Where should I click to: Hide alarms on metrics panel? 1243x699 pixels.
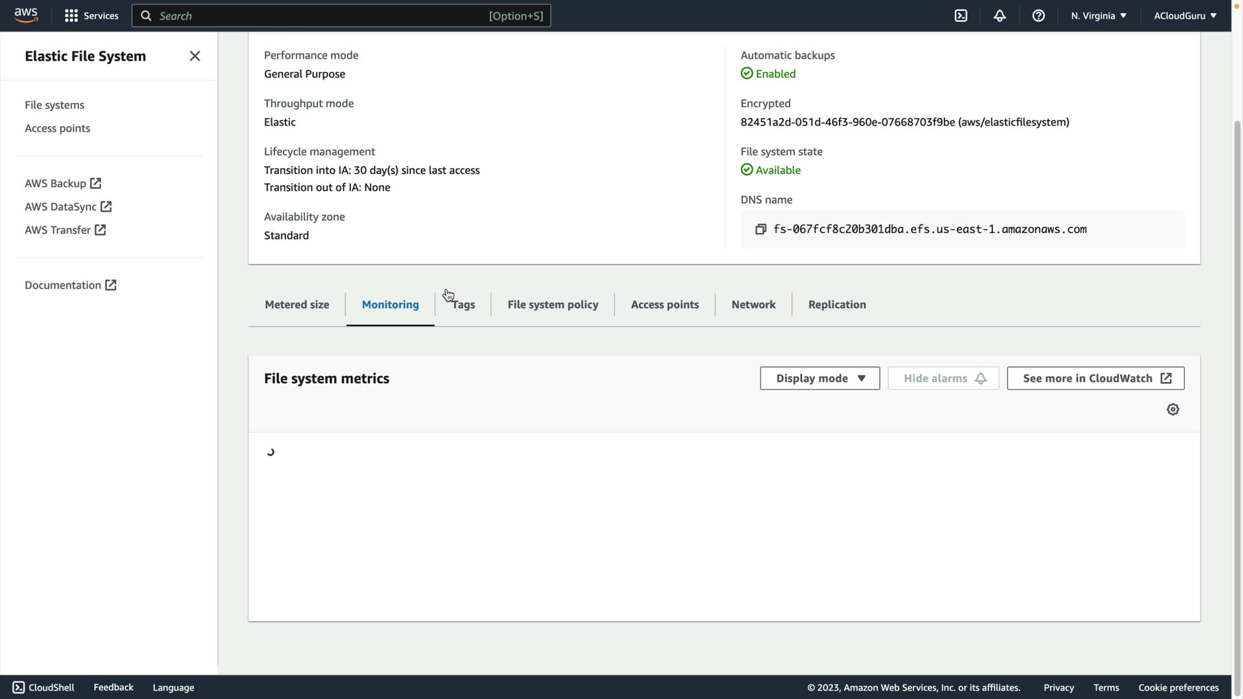943,378
